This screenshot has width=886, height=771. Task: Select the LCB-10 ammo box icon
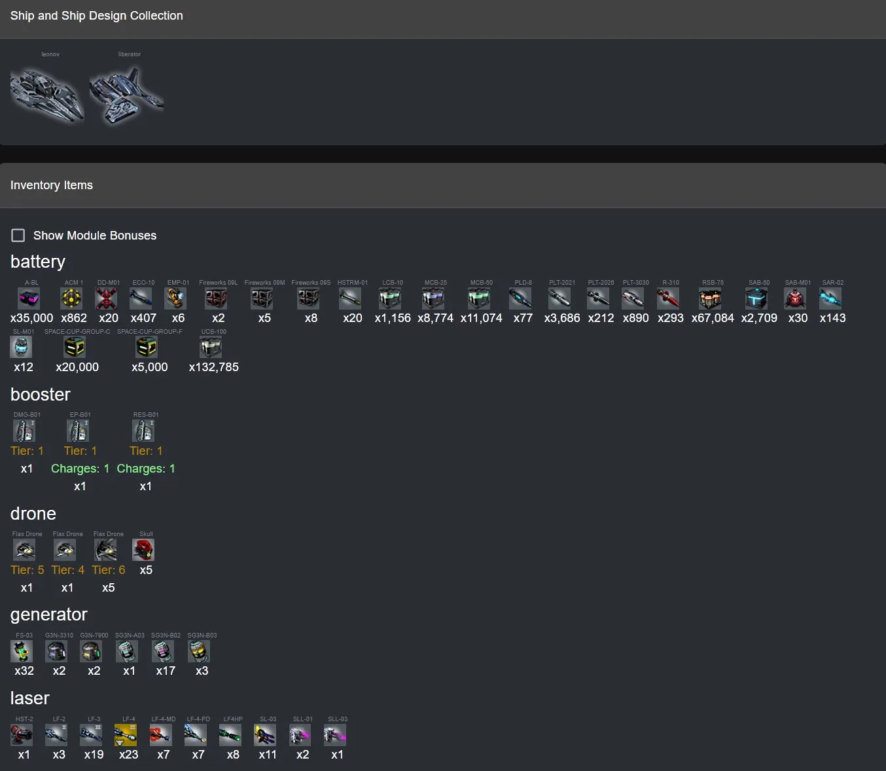[x=390, y=298]
